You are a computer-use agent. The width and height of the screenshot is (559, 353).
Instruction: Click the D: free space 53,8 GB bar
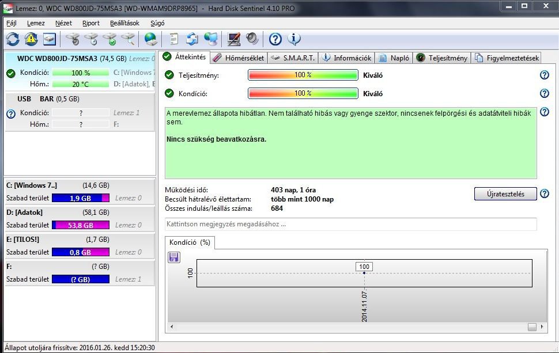[x=81, y=225]
